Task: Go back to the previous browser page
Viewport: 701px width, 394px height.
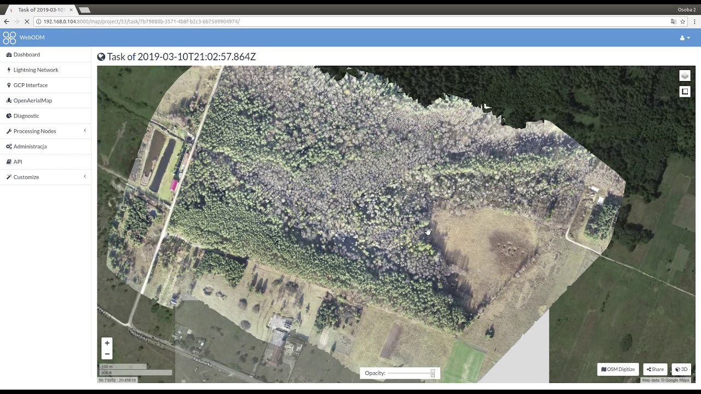Action: tap(7, 21)
